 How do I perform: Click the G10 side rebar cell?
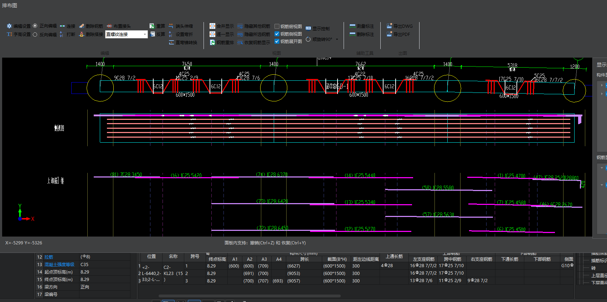tap(567, 266)
